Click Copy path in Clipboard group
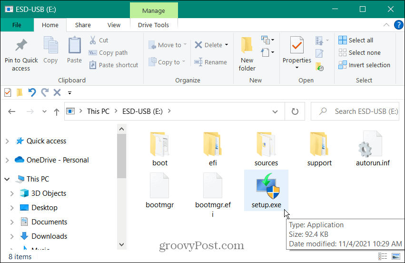The image size is (405, 263). pos(108,53)
